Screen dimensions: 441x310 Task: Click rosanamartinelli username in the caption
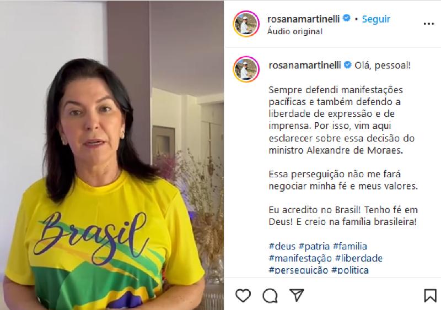(305, 65)
